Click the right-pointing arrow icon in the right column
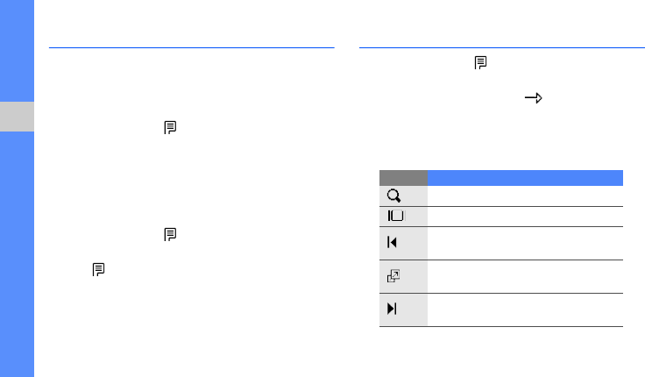This screenshot has height=377, width=645. (x=531, y=101)
